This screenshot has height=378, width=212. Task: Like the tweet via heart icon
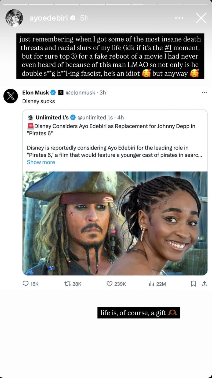[109, 284]
